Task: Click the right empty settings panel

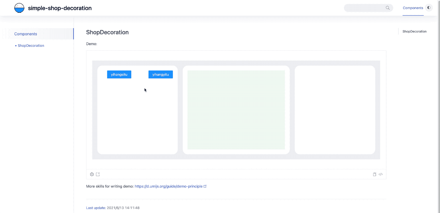Action: pyautogui.click(x=335, y=110)
